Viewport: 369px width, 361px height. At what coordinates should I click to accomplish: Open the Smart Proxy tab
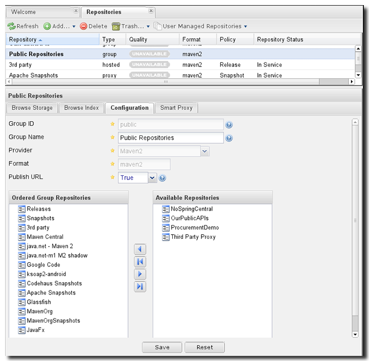click(176, 108)
